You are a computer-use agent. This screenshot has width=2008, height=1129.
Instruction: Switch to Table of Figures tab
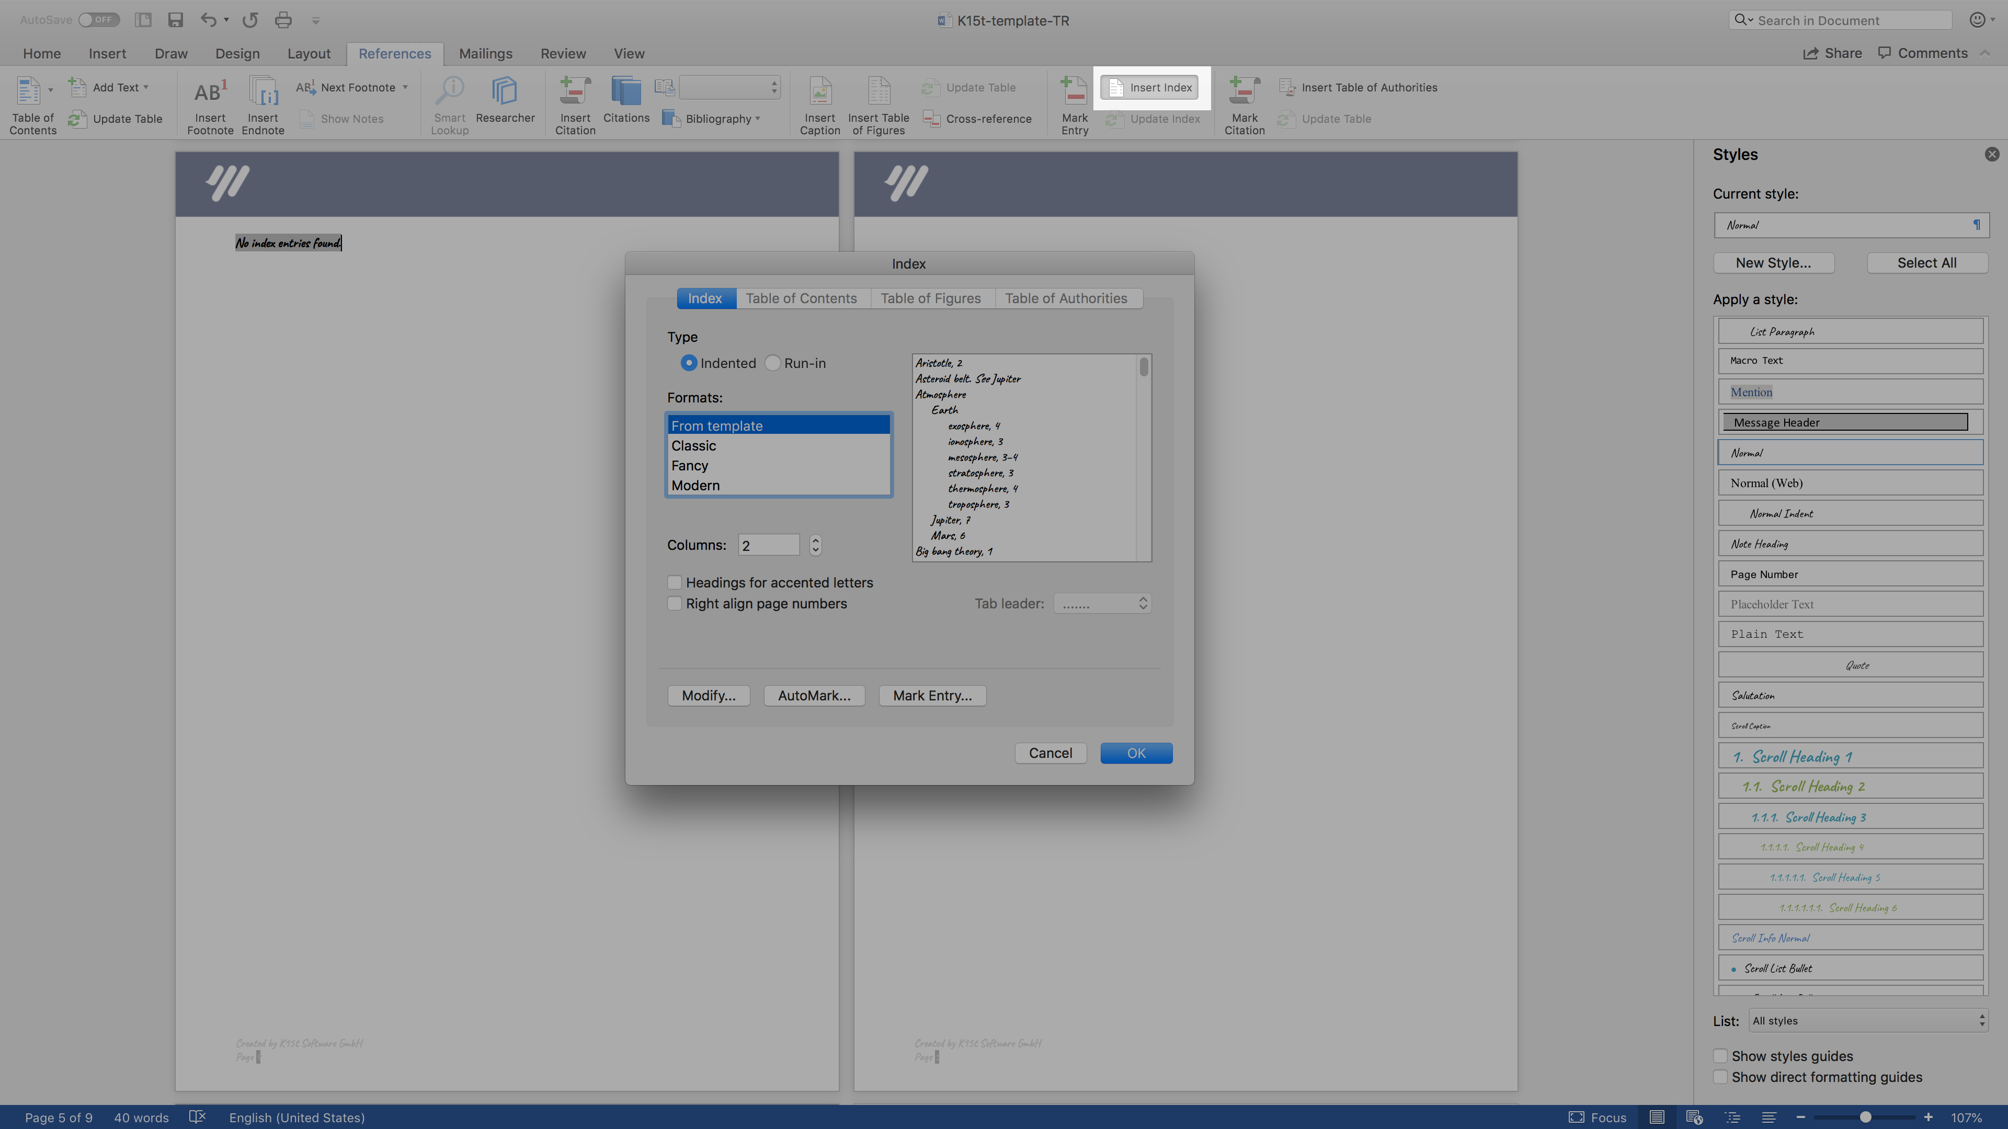tap(930, 298)
